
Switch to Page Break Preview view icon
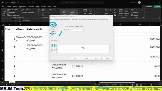(x=141, y=85)
